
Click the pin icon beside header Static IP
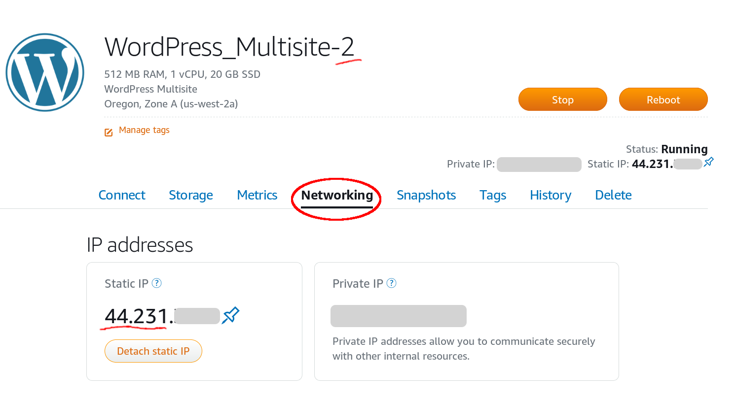tap(709, 162)
